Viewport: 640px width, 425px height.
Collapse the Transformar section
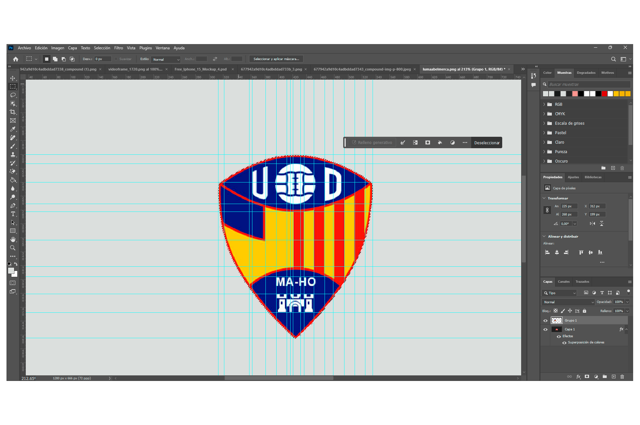pyautogui.click(x=544, y=198)
